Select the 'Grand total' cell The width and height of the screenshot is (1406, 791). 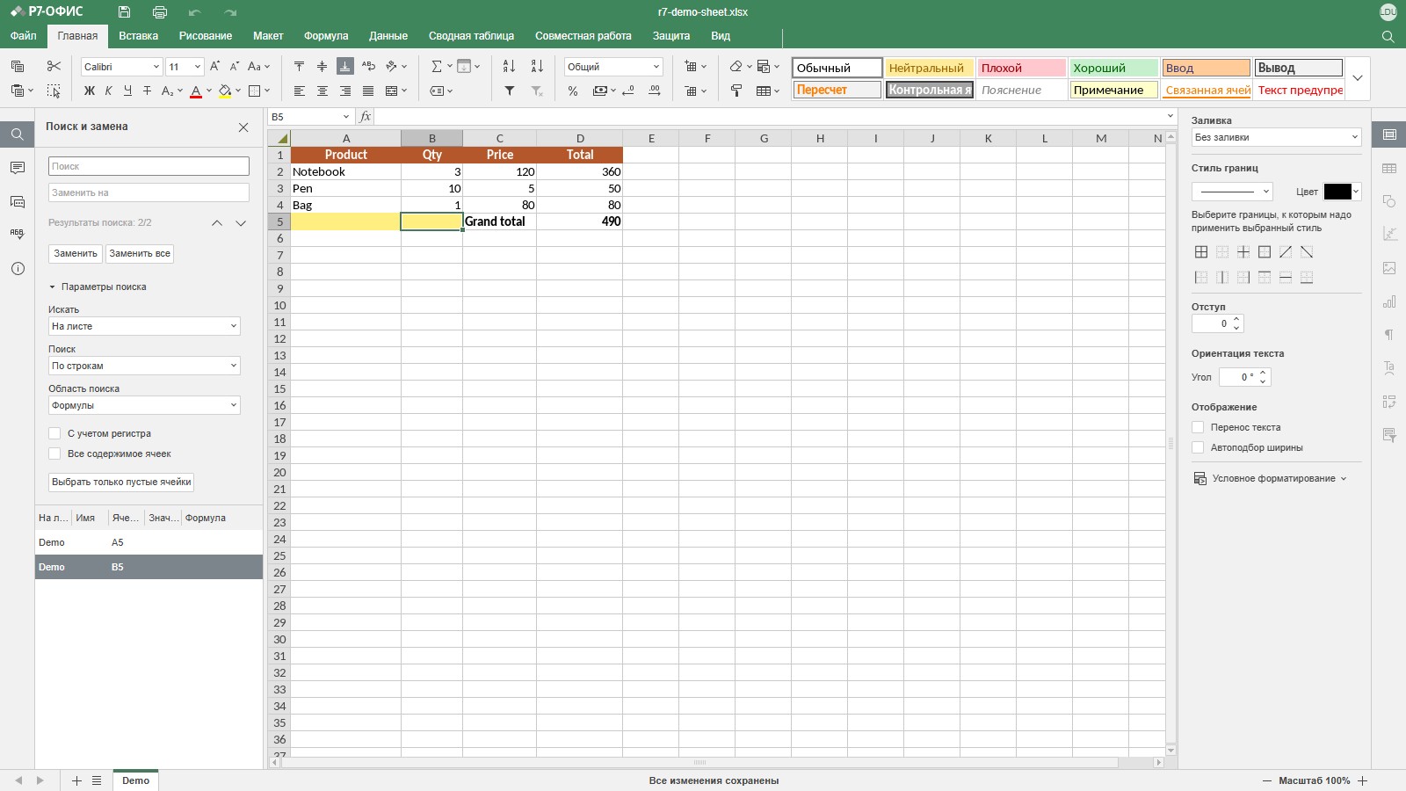pos(499,221)
